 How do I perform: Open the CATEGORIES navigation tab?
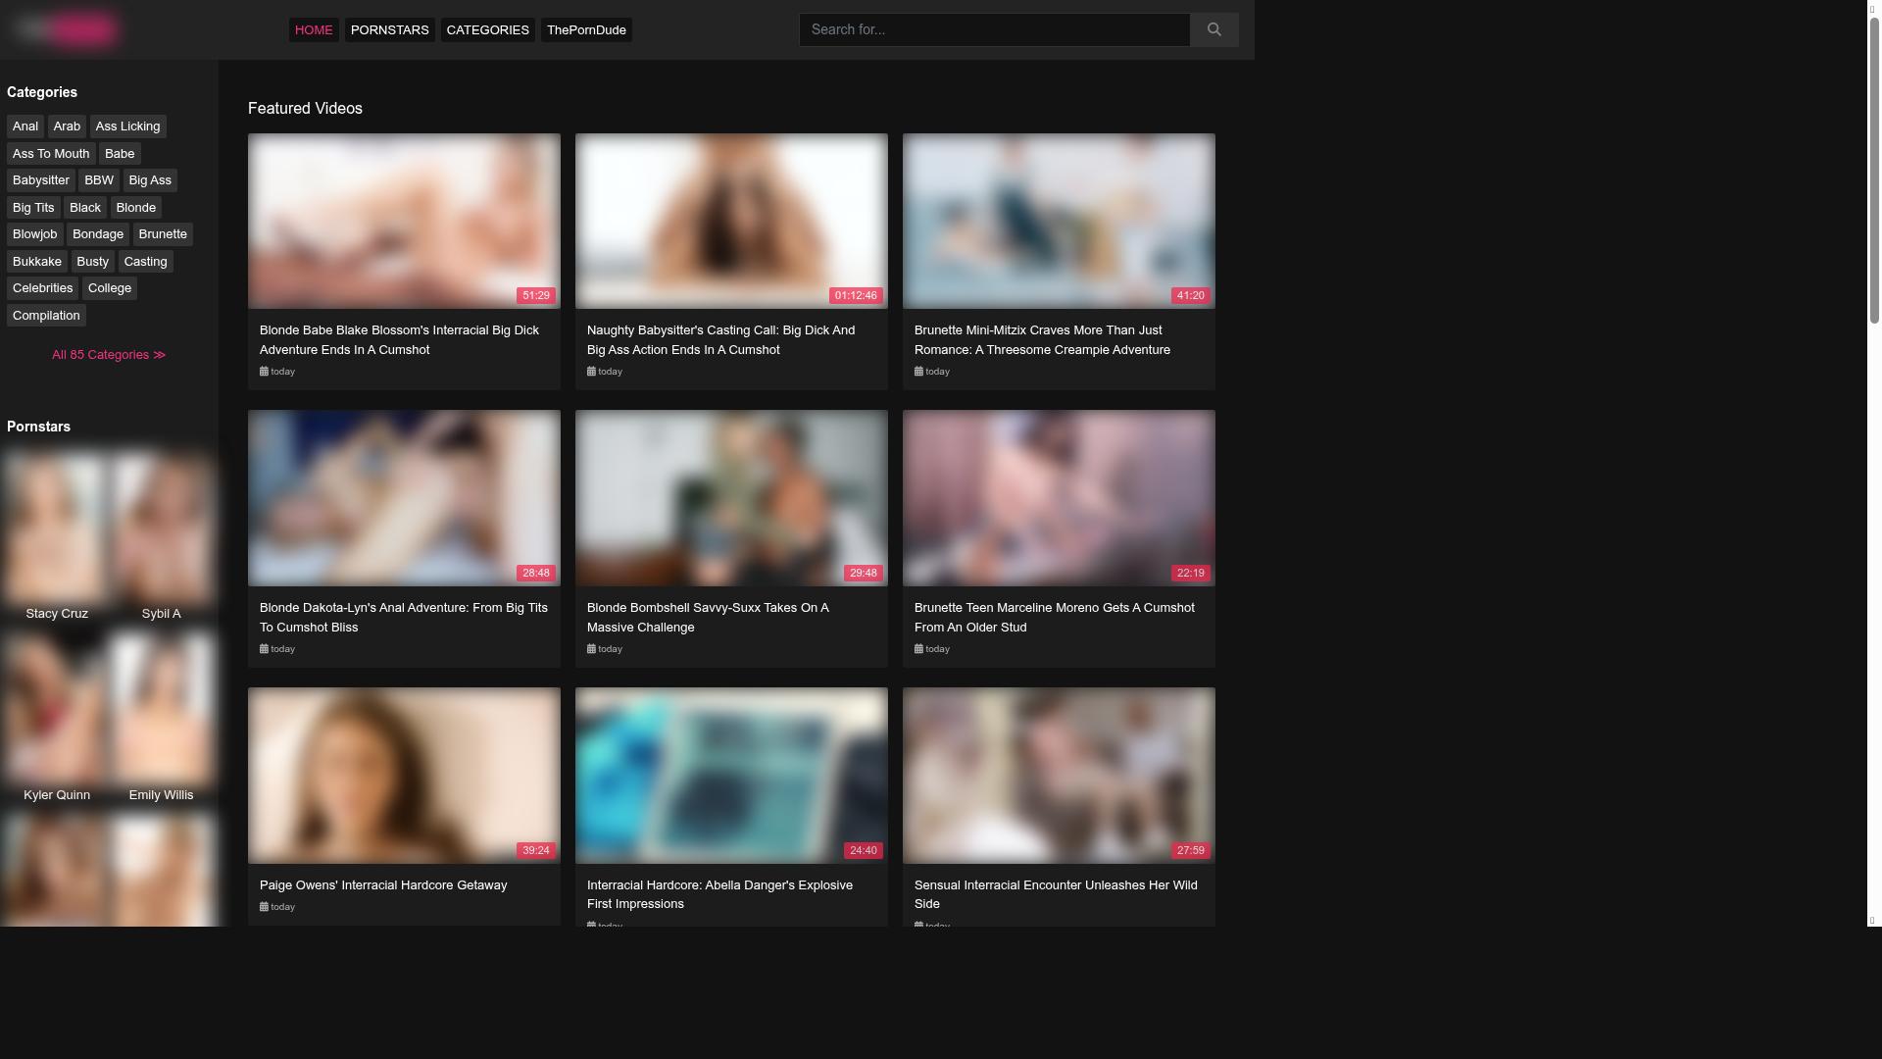click(487, 29)
